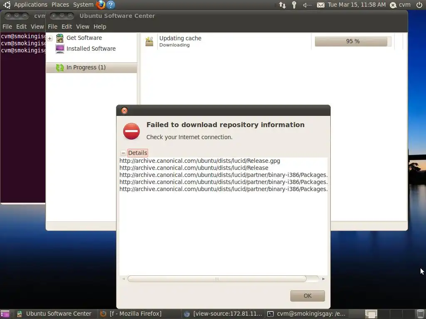Switch to Ubuntu Software Center taskbar button
This screenshot has height=319, width=426.
54,314
